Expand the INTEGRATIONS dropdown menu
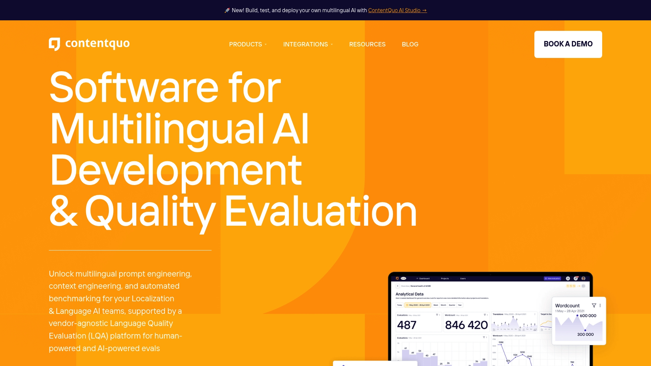Screen dimensions: 651x366 (308, 44)
